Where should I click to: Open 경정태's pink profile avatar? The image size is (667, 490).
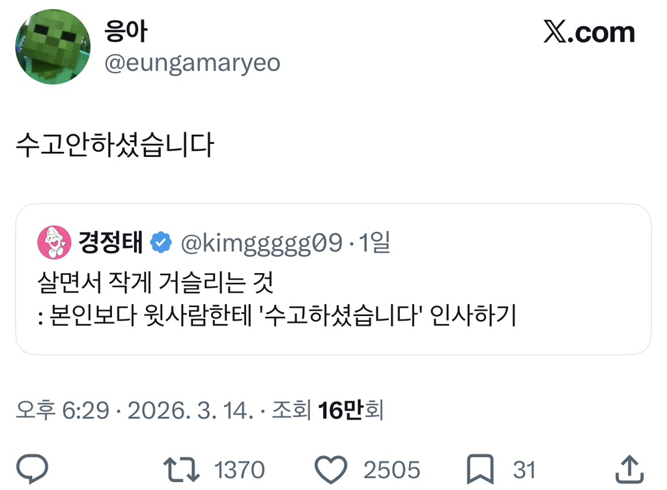[x=55, y=242]
